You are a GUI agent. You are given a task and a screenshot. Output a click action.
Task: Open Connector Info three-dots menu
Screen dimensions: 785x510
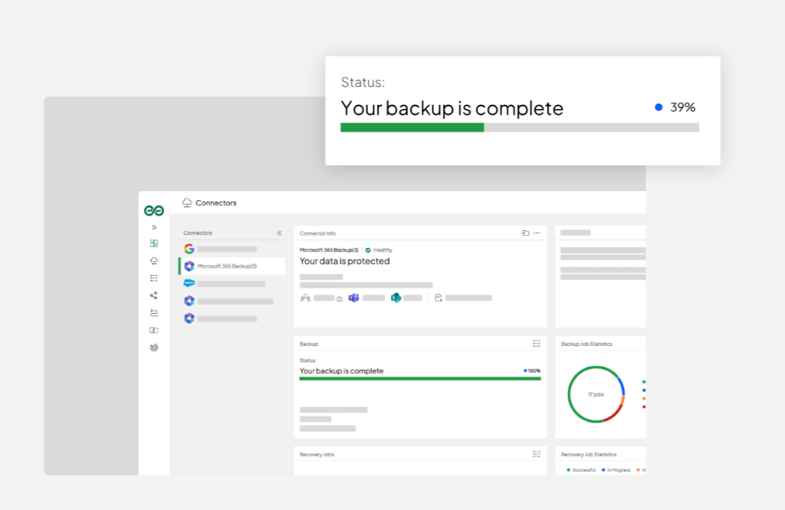pyautogui.click(x=537, y=233)
